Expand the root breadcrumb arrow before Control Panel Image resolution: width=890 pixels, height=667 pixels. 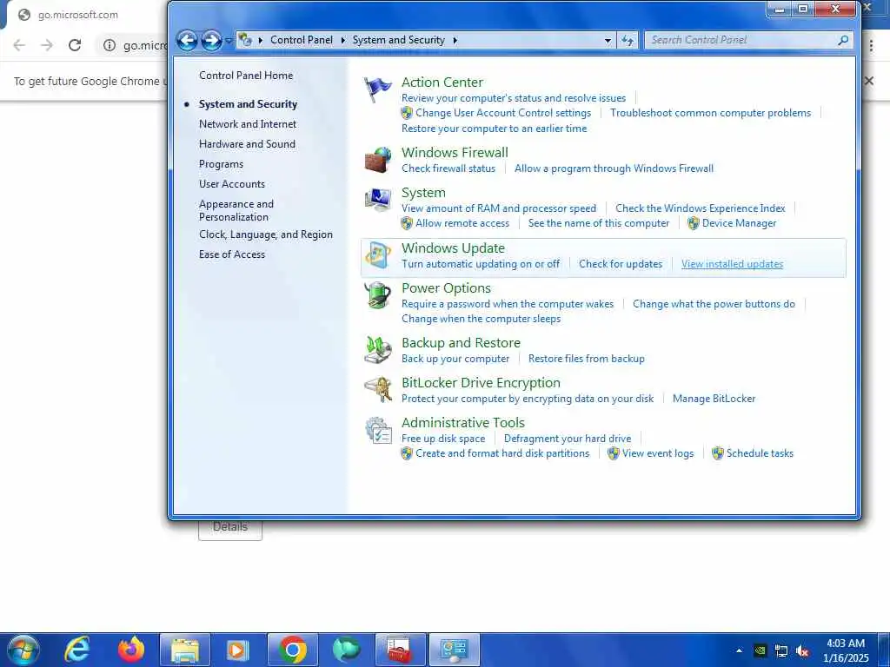tap(261, 40)
